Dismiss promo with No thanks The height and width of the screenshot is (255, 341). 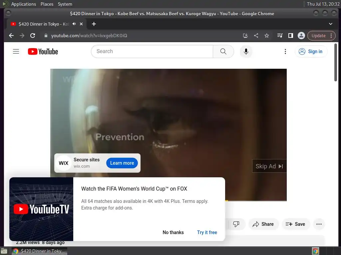173,232
